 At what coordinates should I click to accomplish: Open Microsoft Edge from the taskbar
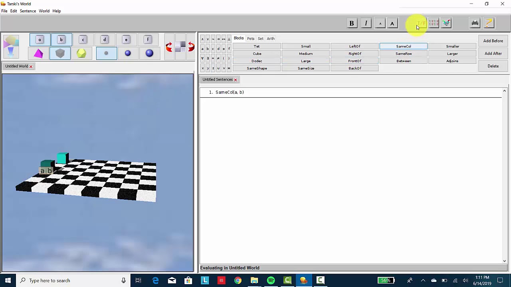[155, 280]
